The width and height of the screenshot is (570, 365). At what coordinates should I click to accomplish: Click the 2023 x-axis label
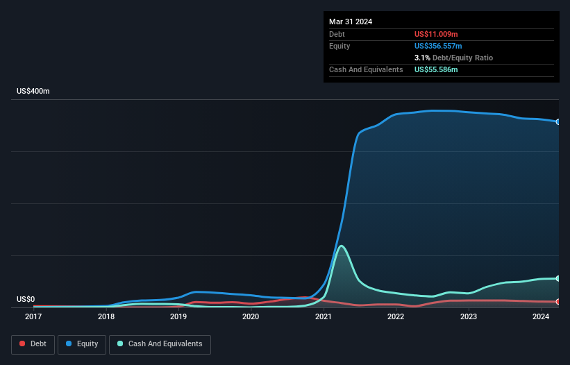point(469,316)
